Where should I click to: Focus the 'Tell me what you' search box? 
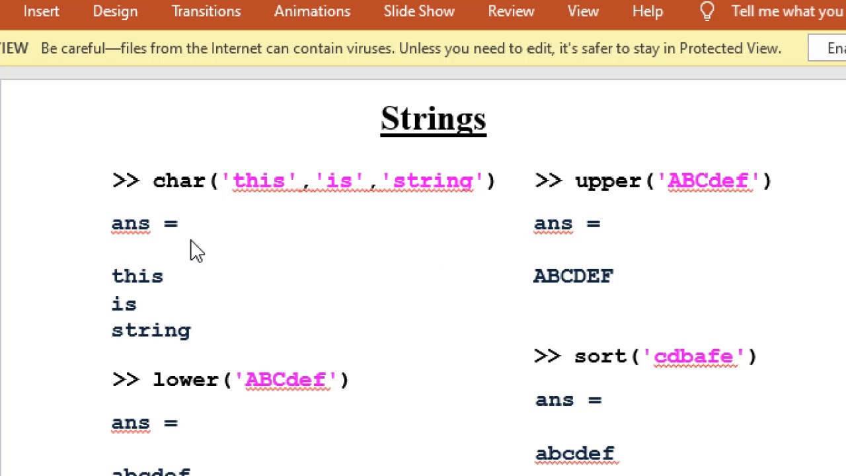point(787,11)
